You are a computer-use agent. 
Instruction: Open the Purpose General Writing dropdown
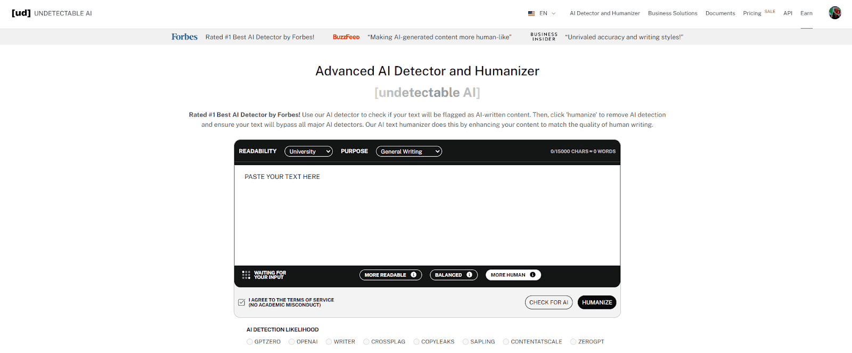[x=409, y=152]
